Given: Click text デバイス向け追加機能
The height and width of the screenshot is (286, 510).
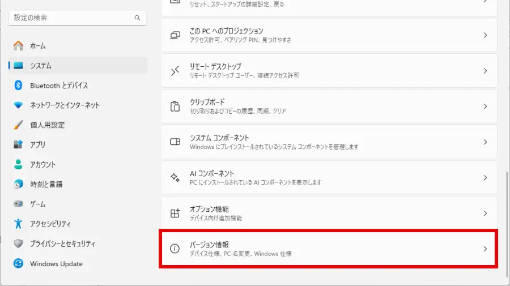Looking at the screenshot, I should coord(216,218).
